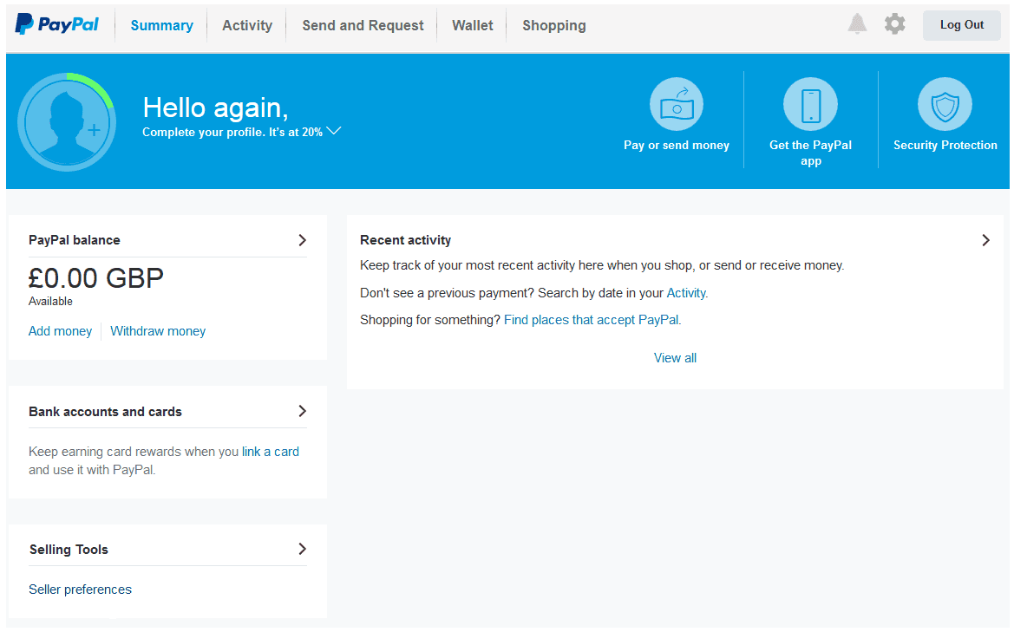Image resolution: width=1014 pixels, height=632 pixels.
Task: Go to Send and Request tab
Action: (363, 25)
